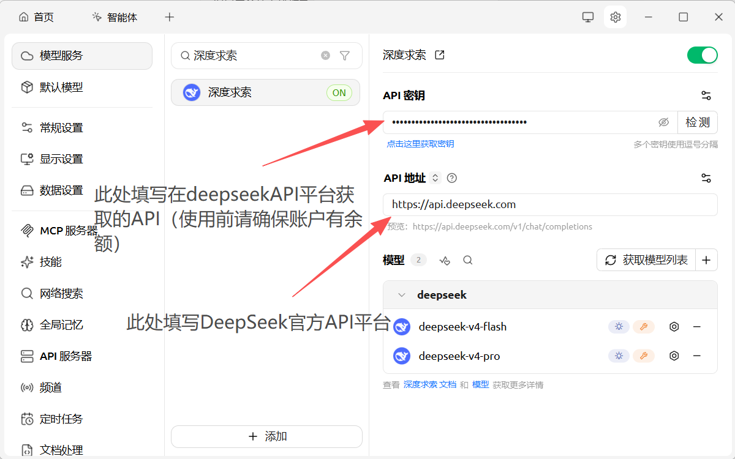Open settings for deepseek-v4-pro
Viewport: 735px width, 459px height.
(674, 356)
